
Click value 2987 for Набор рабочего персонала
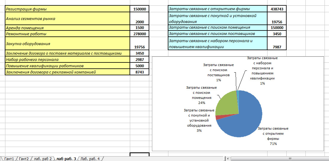139,59
